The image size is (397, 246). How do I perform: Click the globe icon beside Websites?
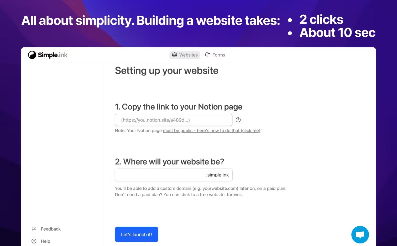[x=175, y=55]
